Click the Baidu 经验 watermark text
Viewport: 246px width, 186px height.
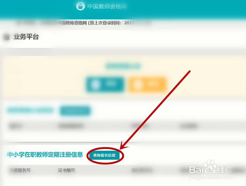tap(224, 170)
